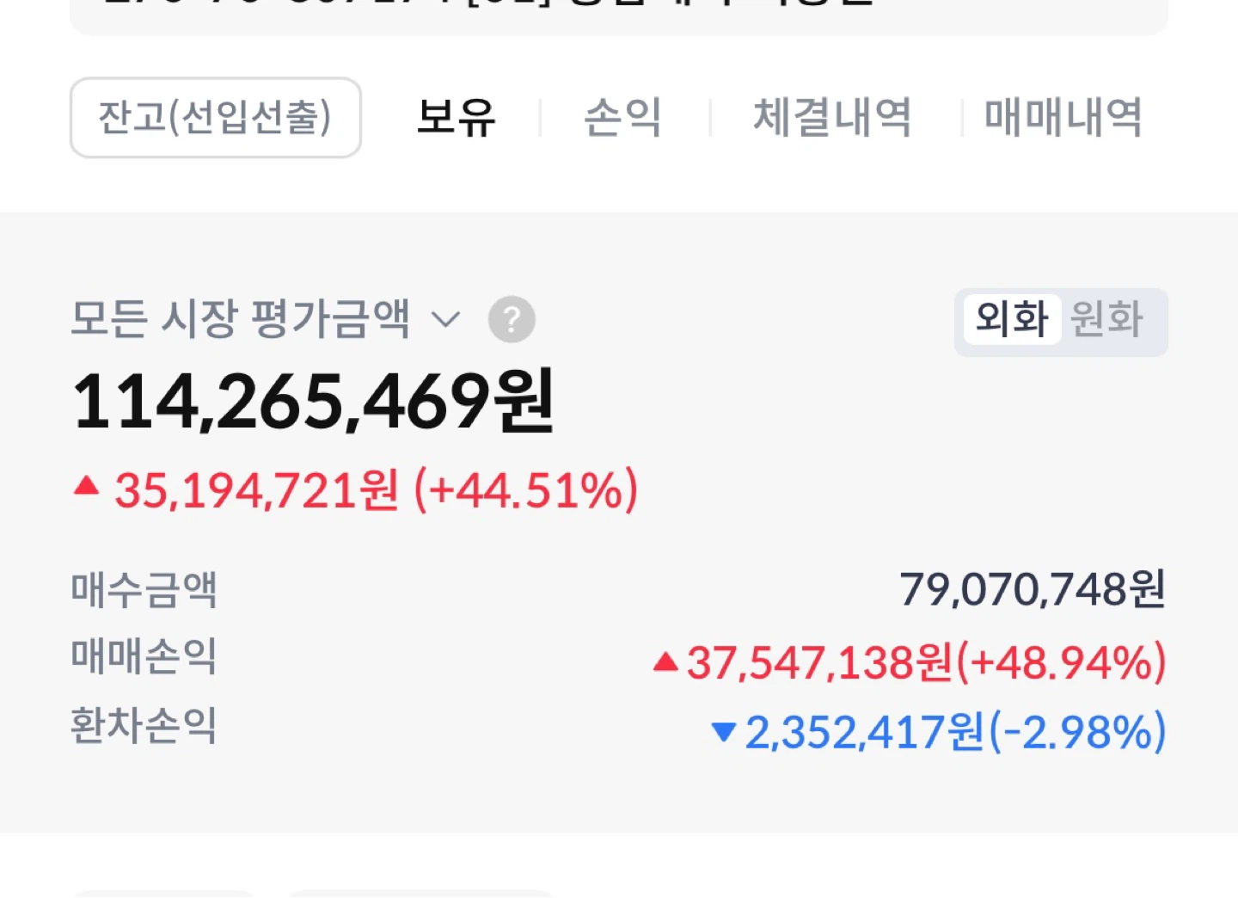This screenshot has height=898, width=1238.
Task: Switch to the 매매내역 tab
Action: click(1063, 118)
